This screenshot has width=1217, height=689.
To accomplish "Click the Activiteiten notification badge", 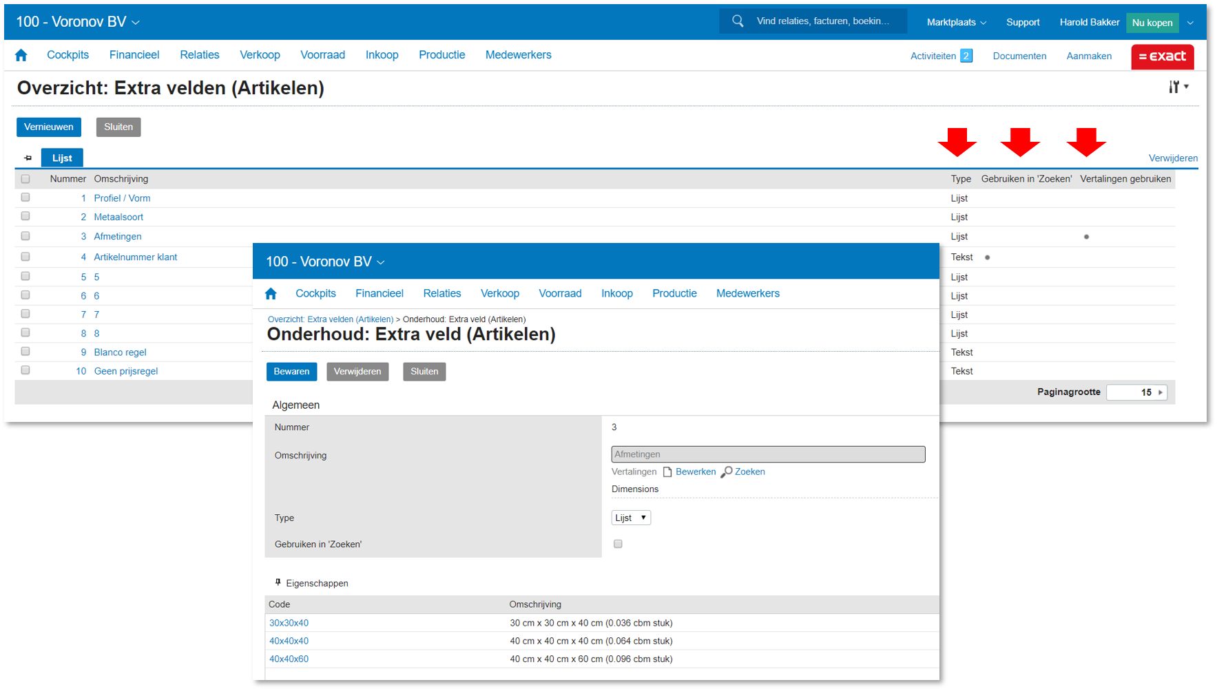I will pos(966,56).
